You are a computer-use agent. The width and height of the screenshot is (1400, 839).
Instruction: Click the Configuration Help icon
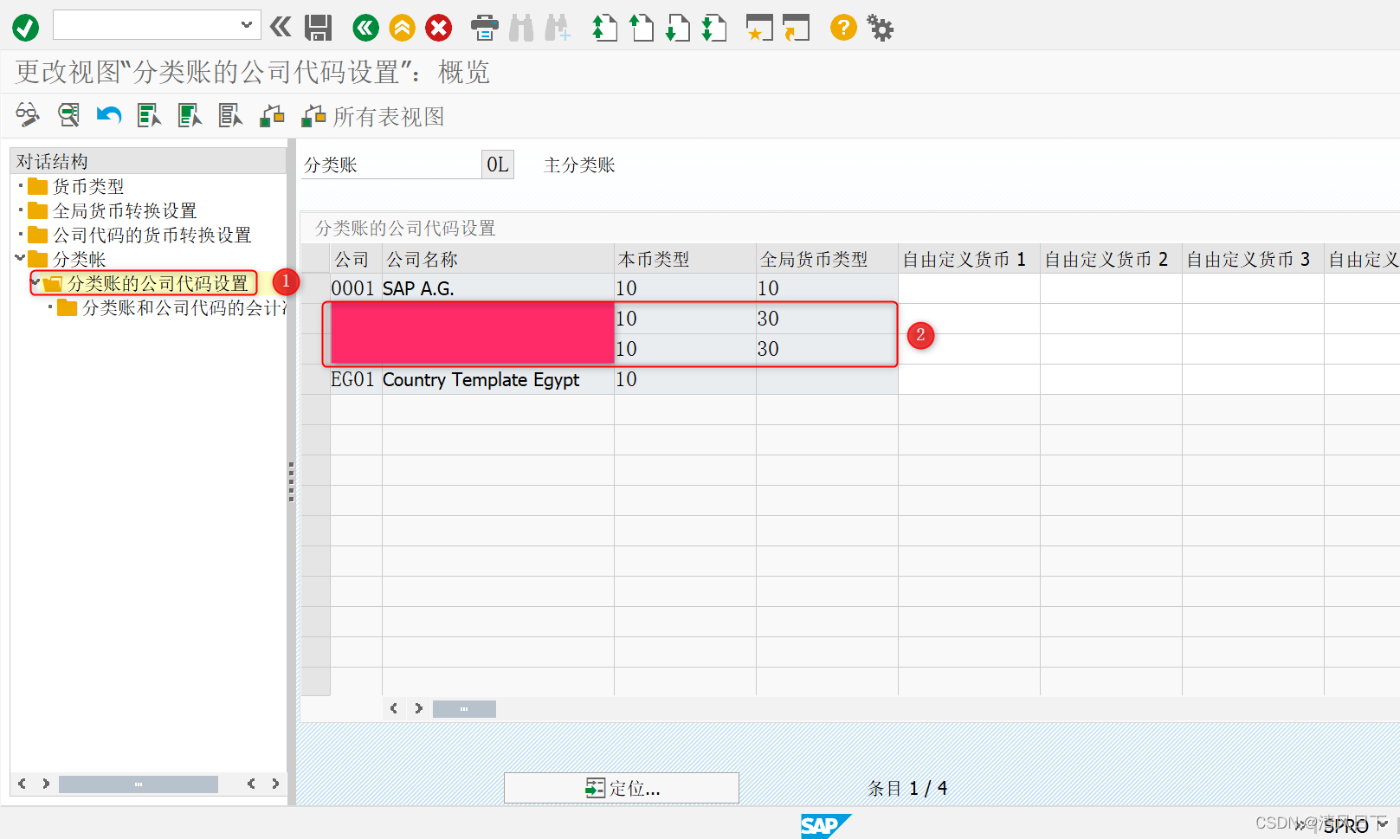click(272, 115)
